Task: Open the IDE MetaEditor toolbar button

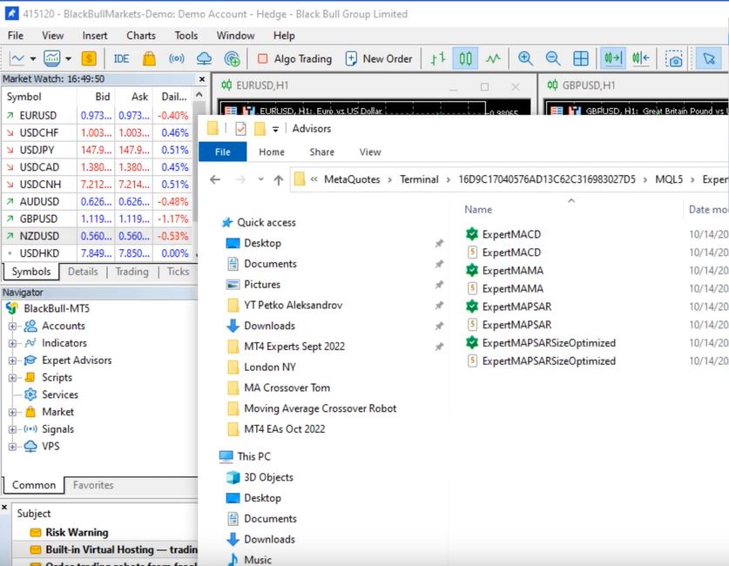Action: point(121,58)
